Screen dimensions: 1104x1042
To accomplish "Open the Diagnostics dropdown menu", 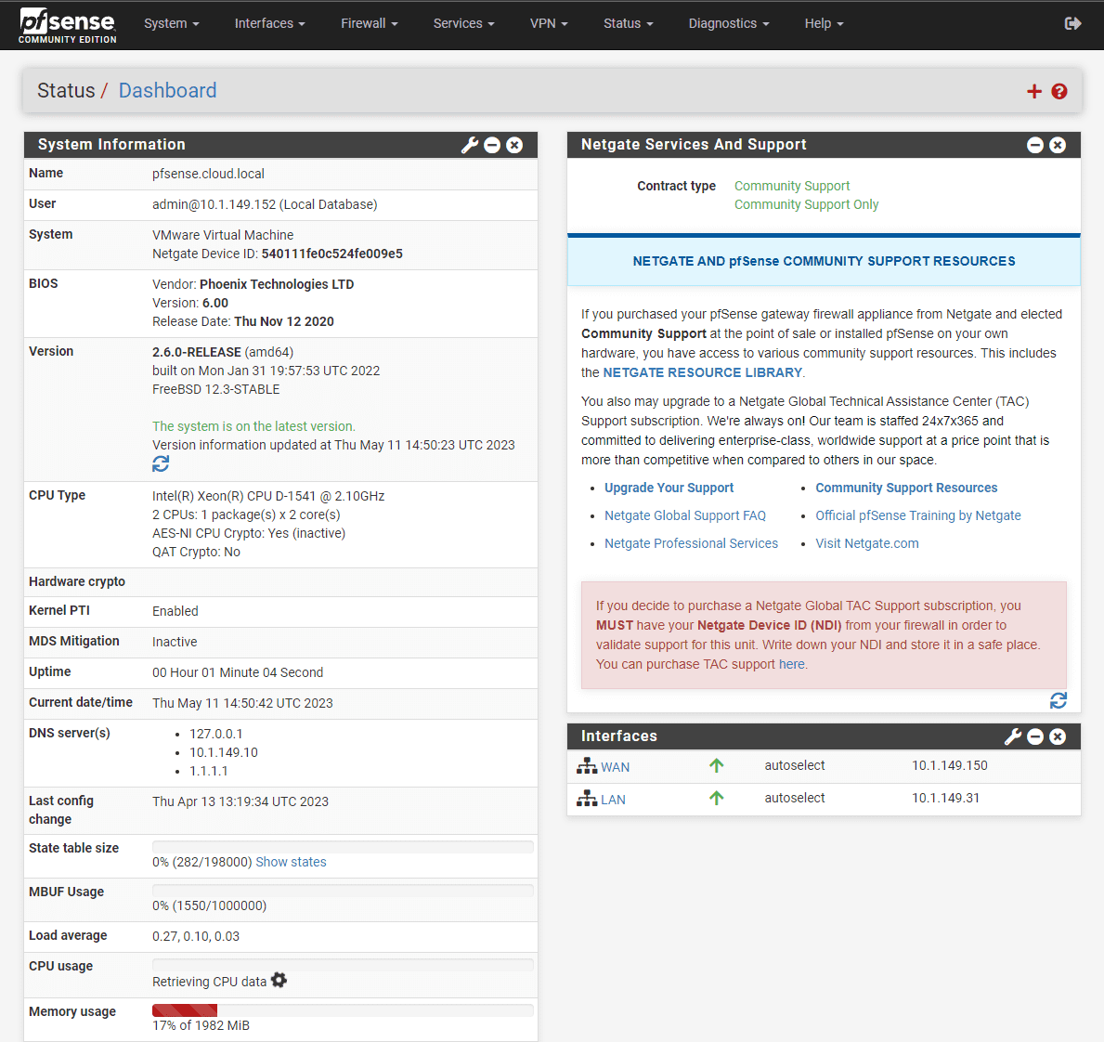I will (729, 23).
